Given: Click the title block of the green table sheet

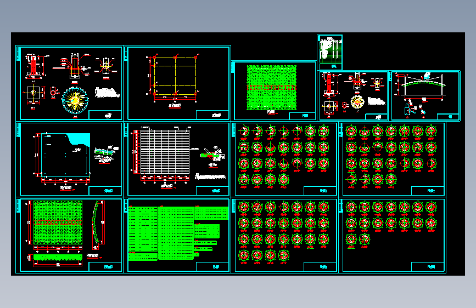Looking at the screenshot, I should coord(212,267).
